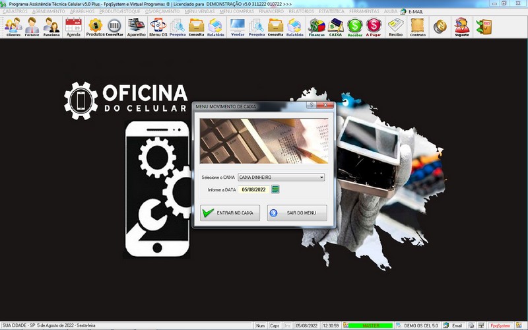Open the PRODUTO/ESTOQUE menu
528x330 pixels.
[x=119, y=11]
